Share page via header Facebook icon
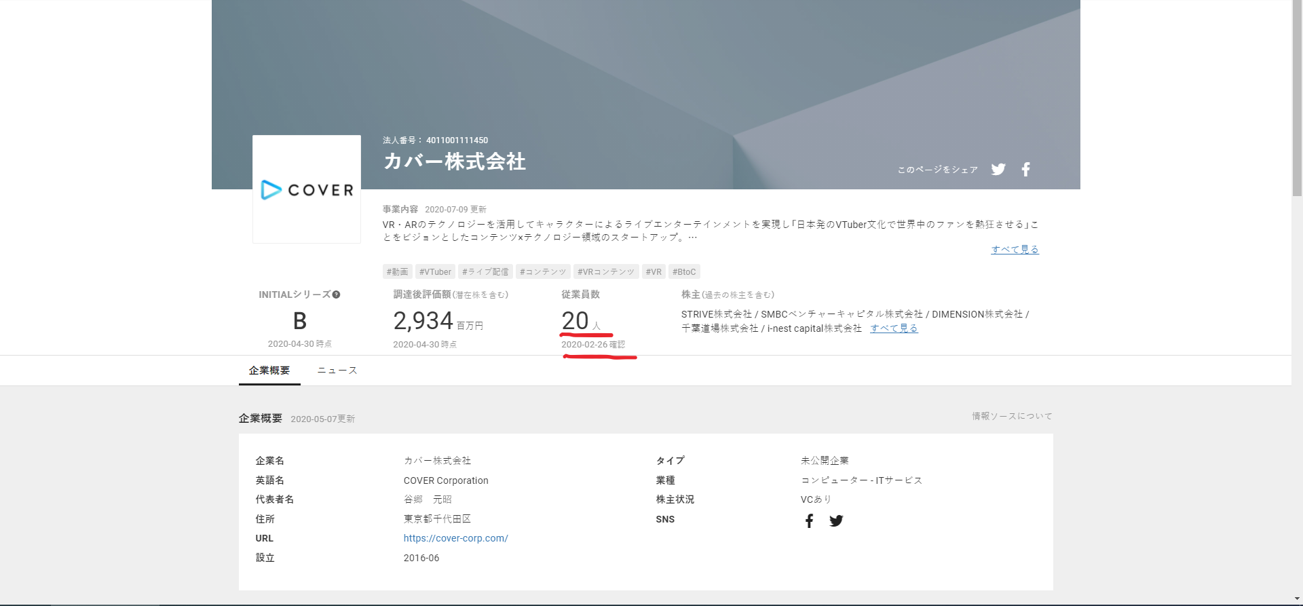 pos(1025,170)
